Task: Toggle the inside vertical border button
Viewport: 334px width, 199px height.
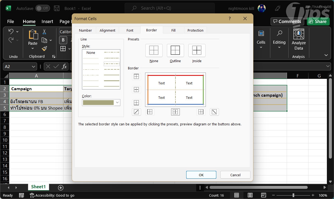Action: point(175,112)
